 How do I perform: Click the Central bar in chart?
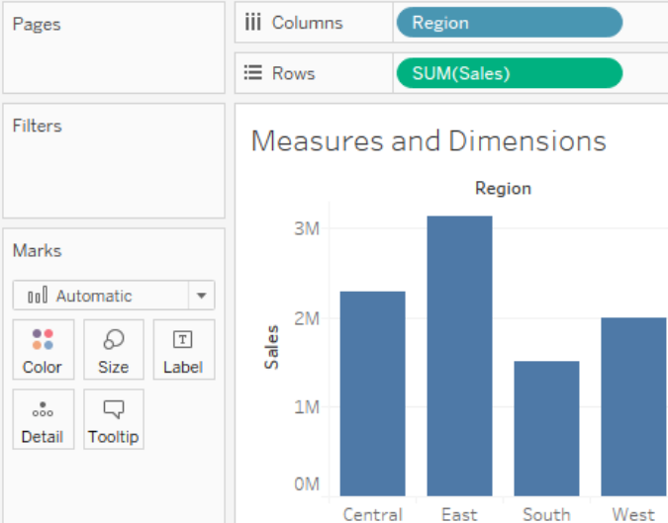click(x=373, y=393)
